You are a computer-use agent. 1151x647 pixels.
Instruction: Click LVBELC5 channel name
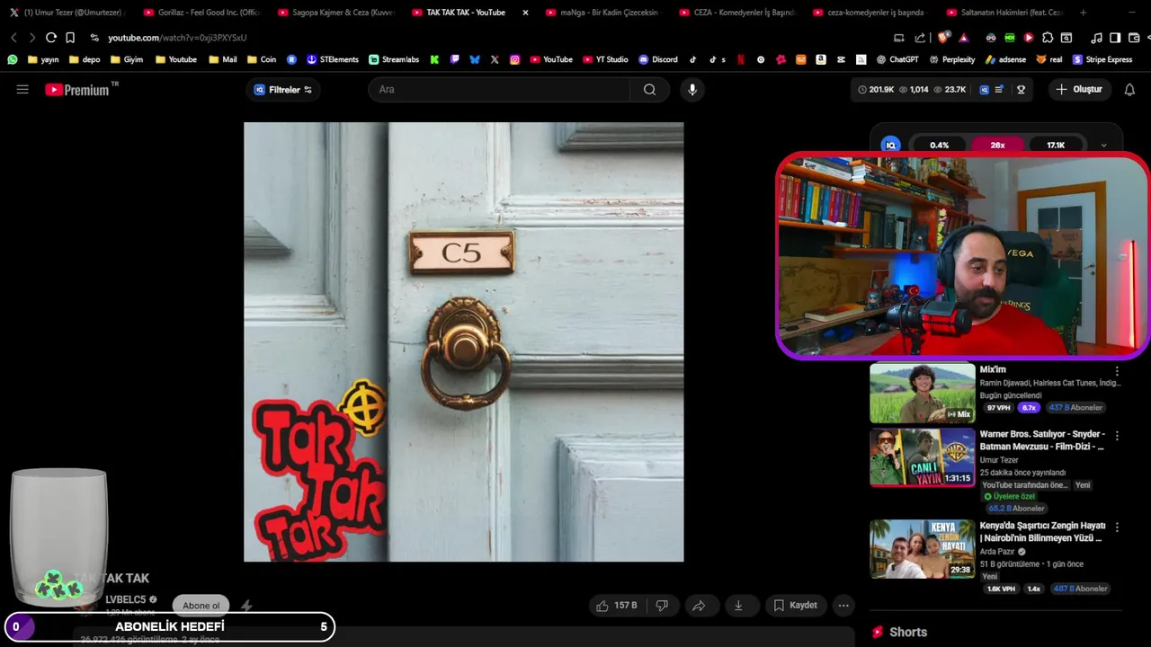point(125,599)
